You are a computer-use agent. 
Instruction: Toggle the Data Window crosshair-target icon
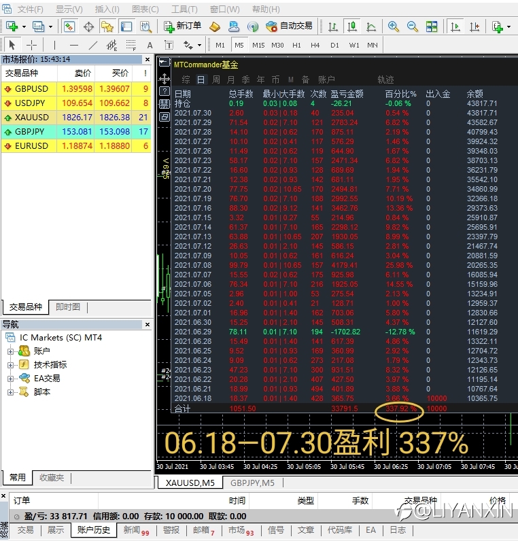88,27
